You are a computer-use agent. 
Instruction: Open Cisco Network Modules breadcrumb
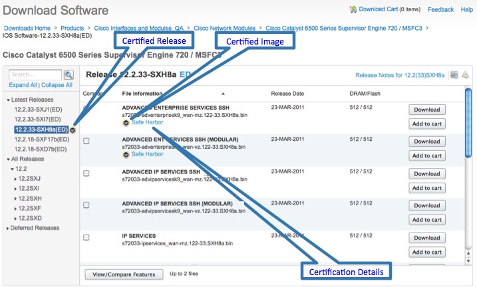coord(224,29)
